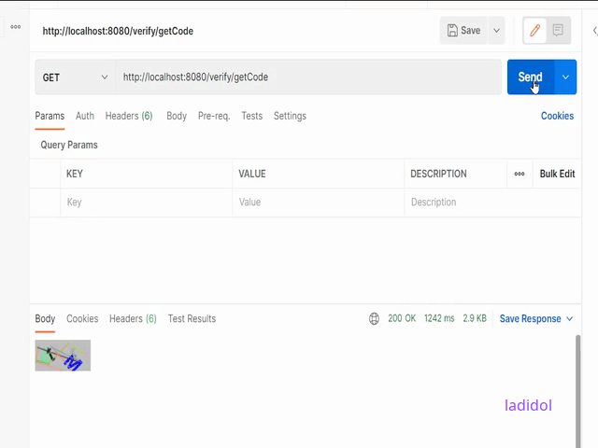This screenshot has height=448, width=598.
Task: Open the GET method dropdown
Action: click(75, 77)
